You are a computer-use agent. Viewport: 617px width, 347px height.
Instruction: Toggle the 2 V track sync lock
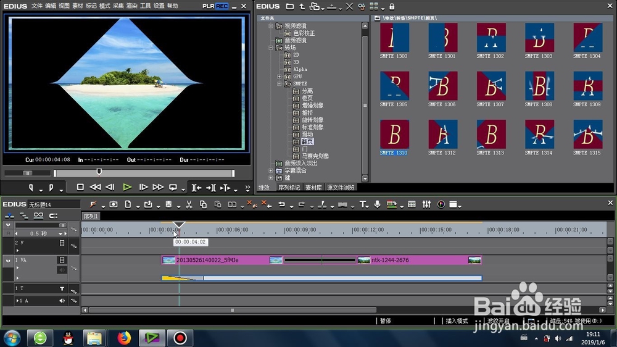73,246
